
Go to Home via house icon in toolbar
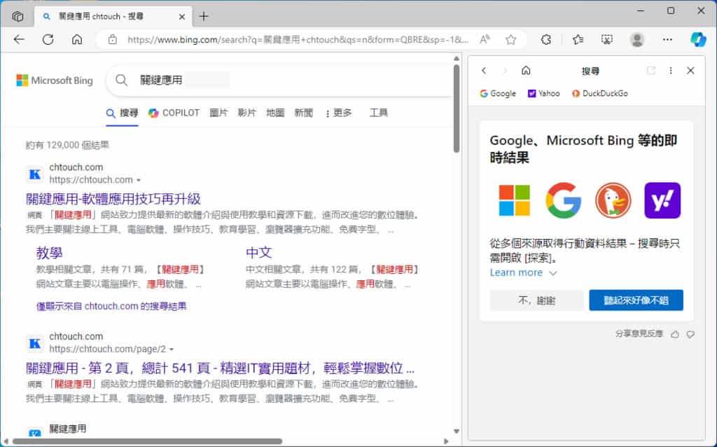(77, 40)
